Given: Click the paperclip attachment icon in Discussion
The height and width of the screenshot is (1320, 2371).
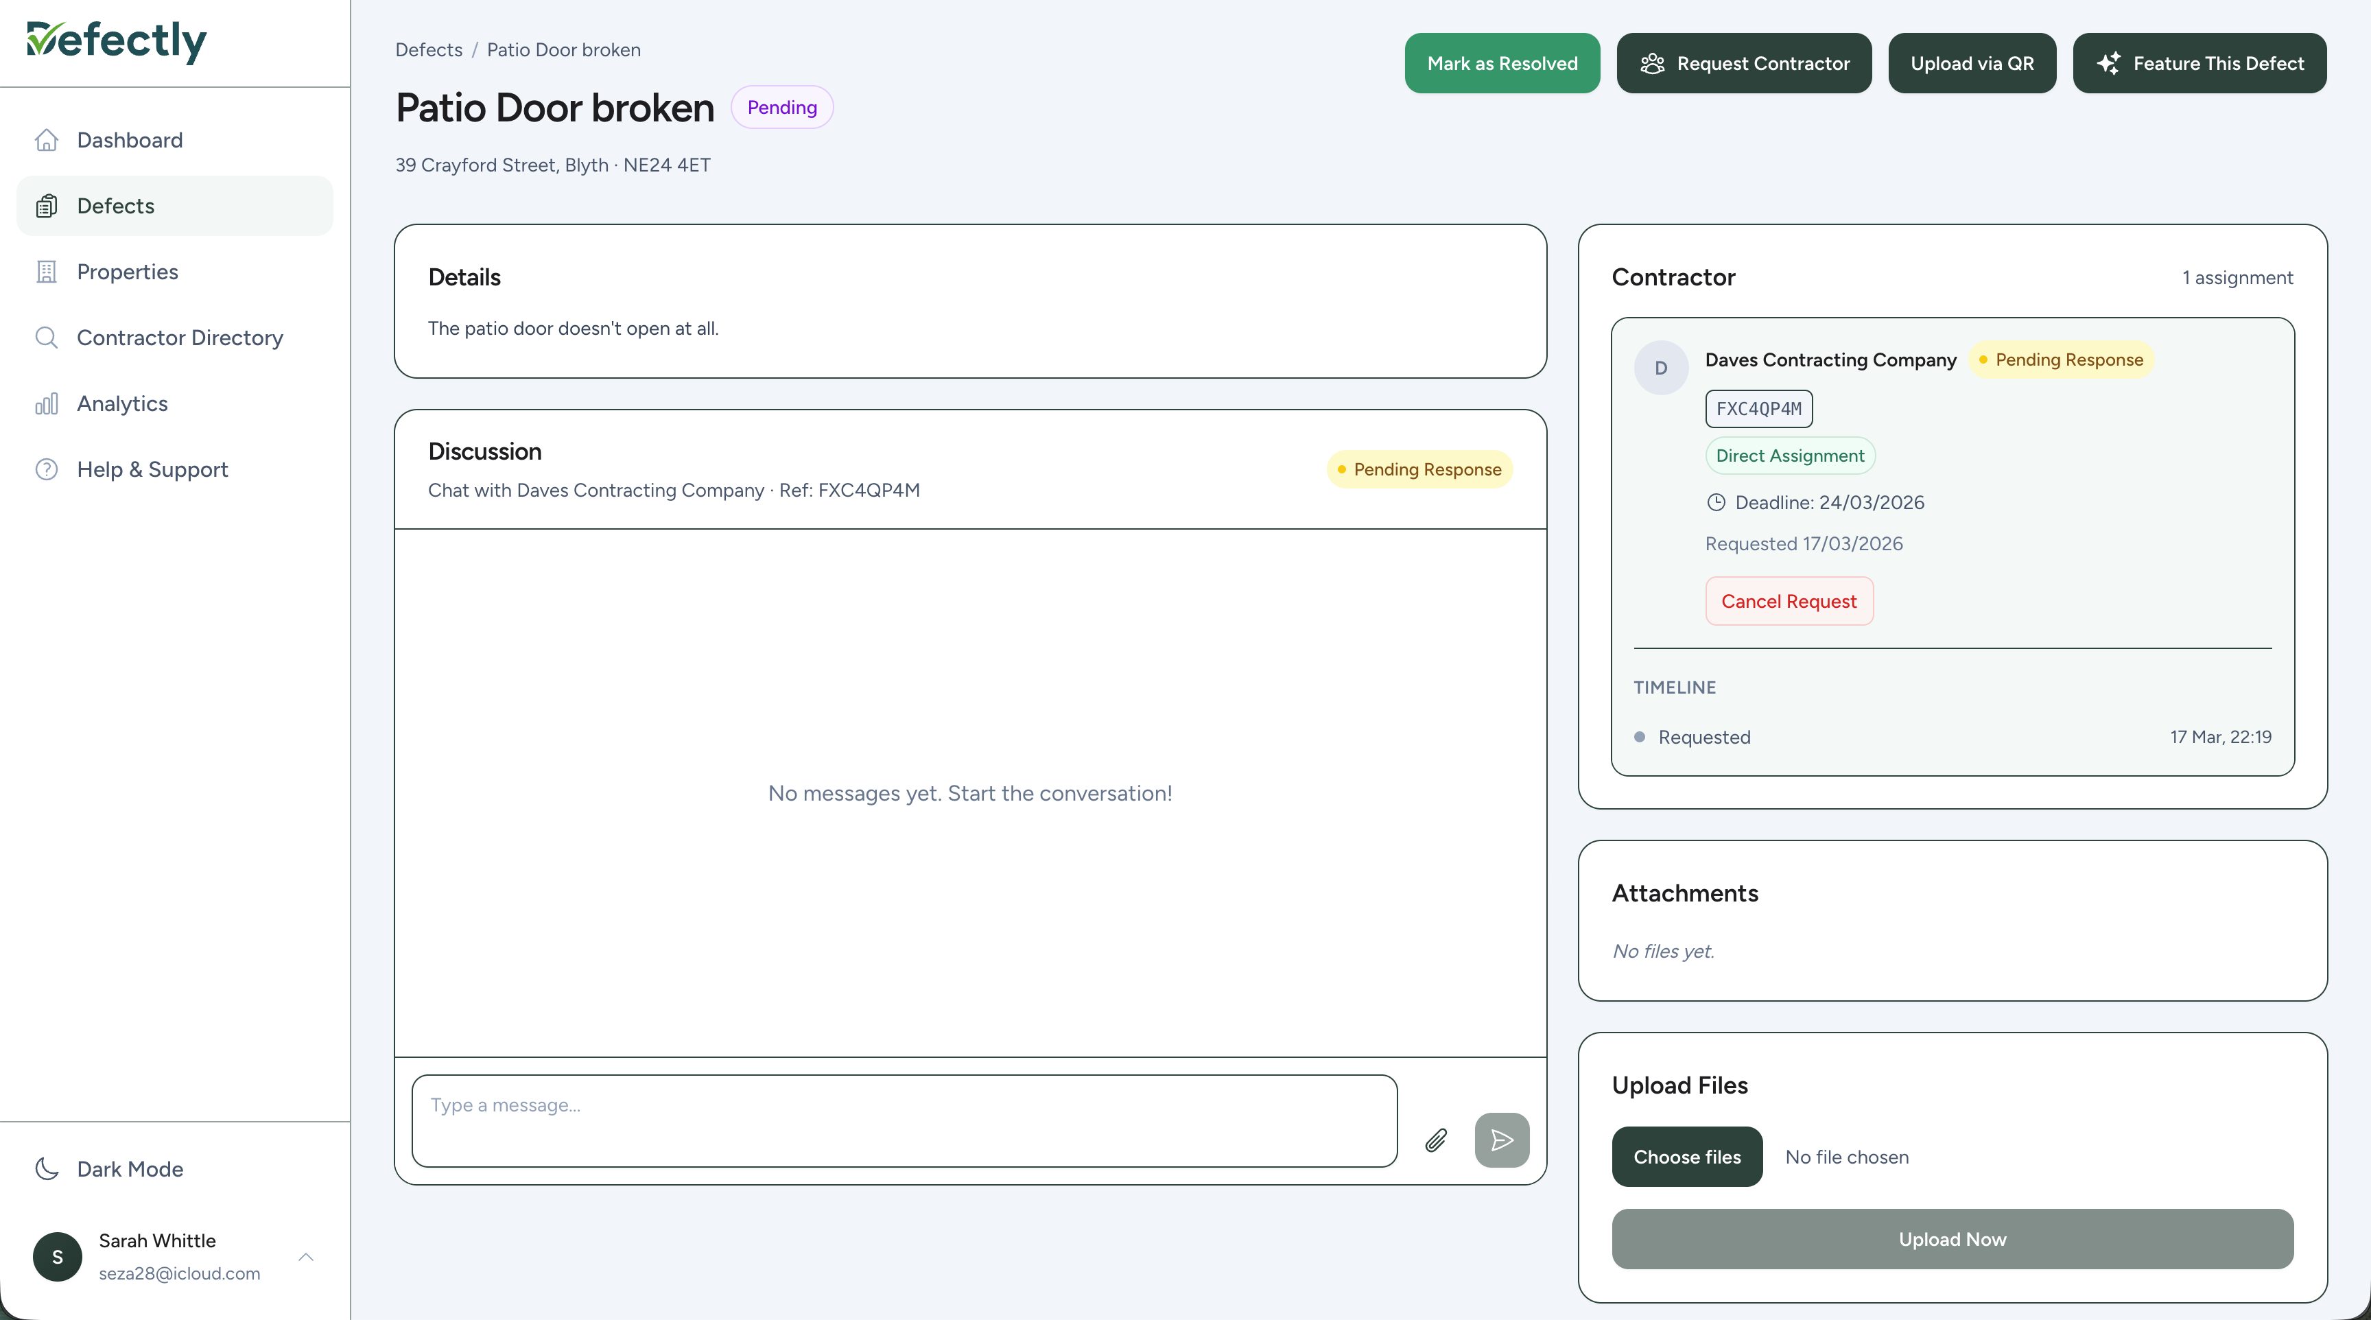Looking at the screenshot, I should point(1436,1140).
